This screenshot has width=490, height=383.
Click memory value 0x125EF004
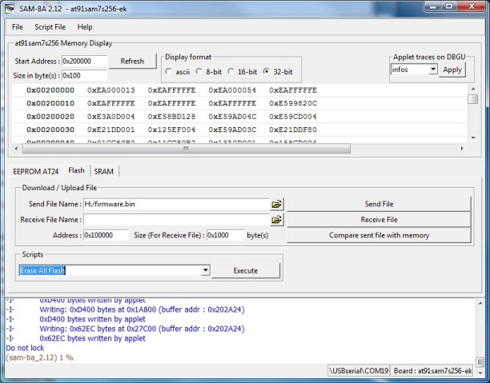tap(171, 130)
